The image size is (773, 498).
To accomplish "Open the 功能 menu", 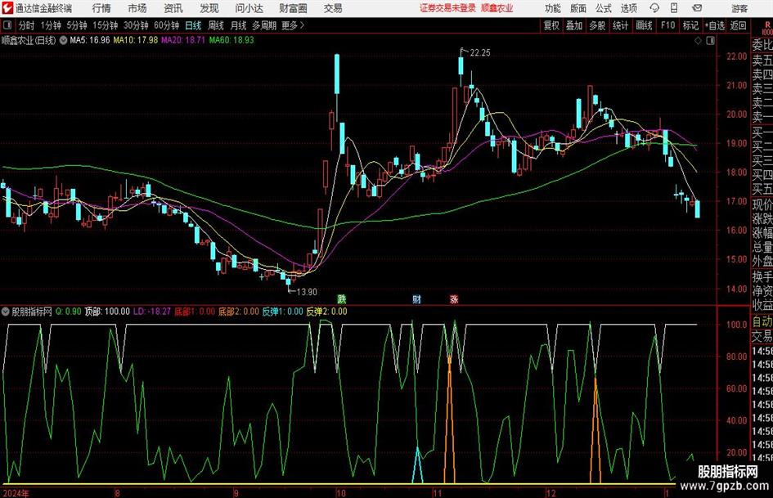I will [553, 8].
